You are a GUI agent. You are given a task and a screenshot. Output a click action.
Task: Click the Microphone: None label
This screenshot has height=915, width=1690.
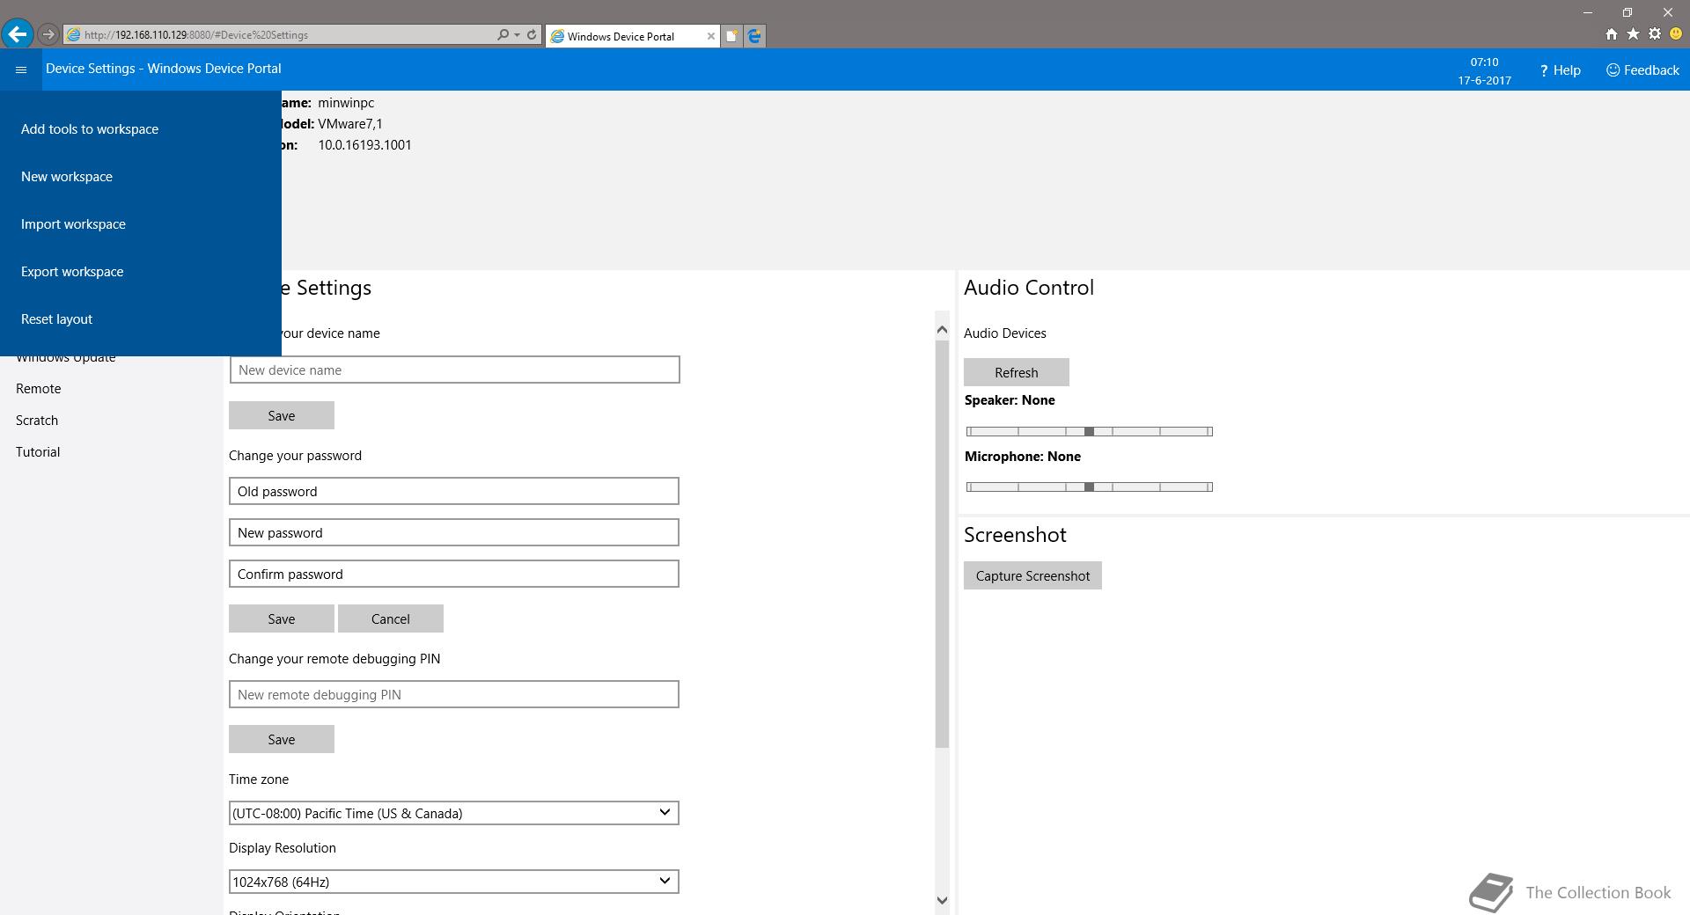(x=1023, y=457)
